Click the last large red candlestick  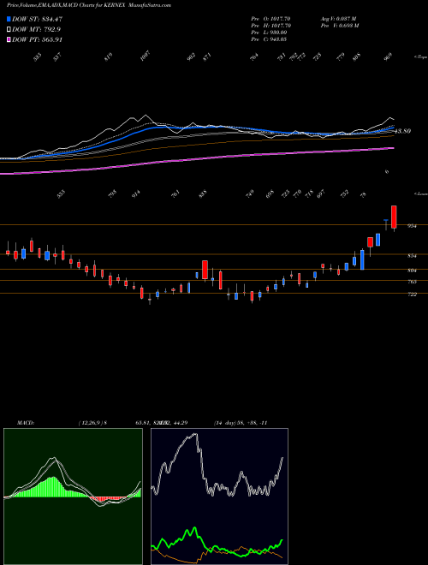[394, 217]
